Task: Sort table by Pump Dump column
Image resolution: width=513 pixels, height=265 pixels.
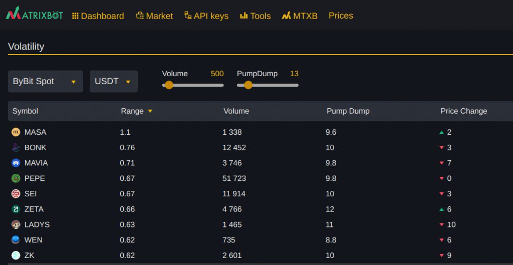Action: [x=348, y=111]
